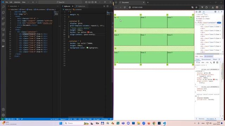Screen dimensions: 225x126
Task: Click div.container breadcrumb in DevTools
Action: point(208,56)
